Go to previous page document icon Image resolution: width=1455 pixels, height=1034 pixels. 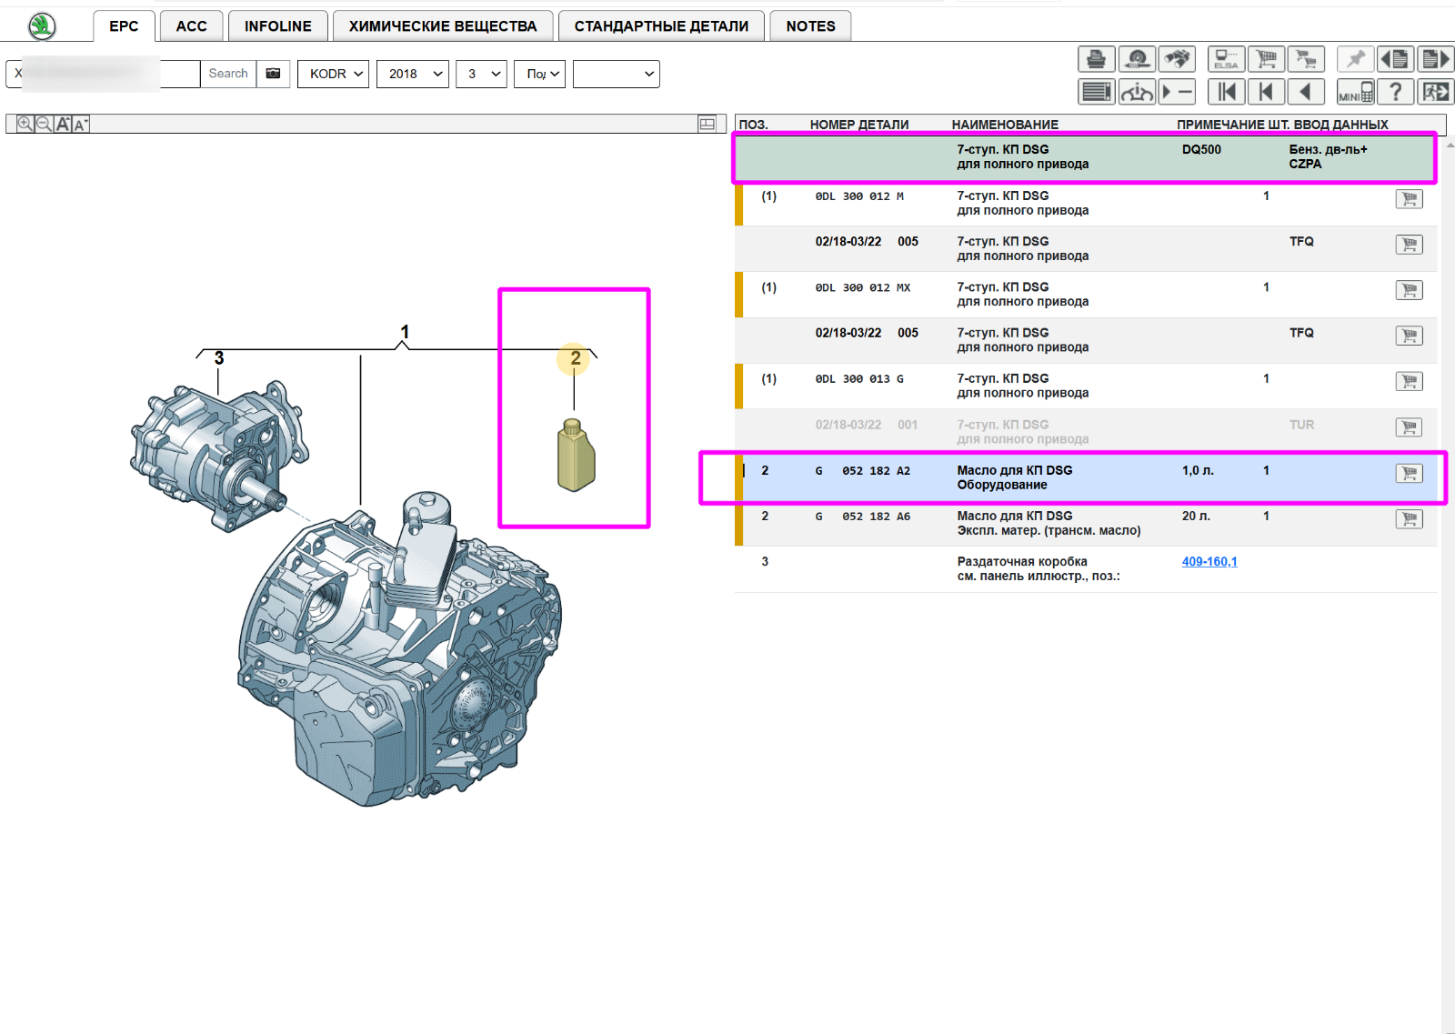[1395, 59]
